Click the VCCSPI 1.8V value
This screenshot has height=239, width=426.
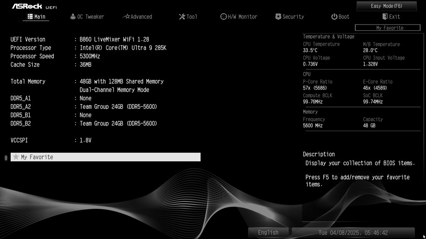pyautogui.click(x=85, y=140)
